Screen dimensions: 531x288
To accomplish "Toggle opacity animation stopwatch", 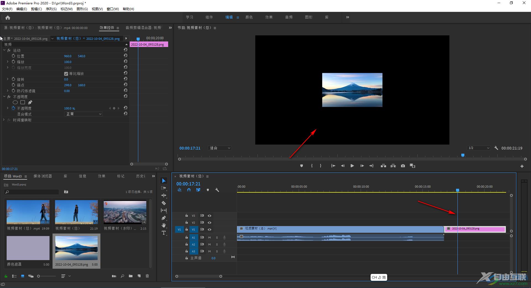I will 13,108.
